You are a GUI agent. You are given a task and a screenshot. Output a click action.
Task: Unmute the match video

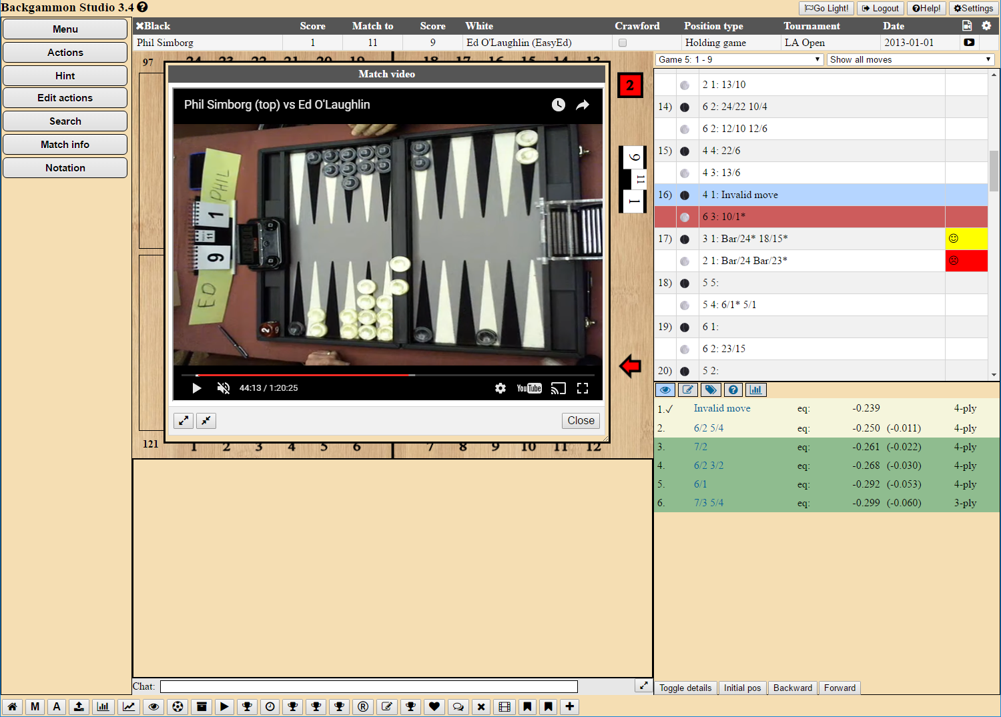point(224,388)
